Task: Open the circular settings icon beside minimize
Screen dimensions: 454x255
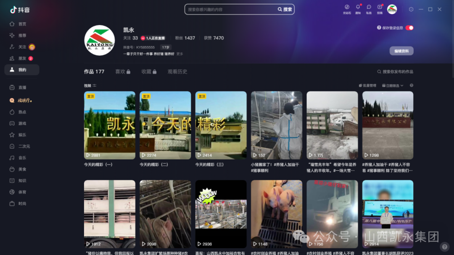Action: click(411, 9)
